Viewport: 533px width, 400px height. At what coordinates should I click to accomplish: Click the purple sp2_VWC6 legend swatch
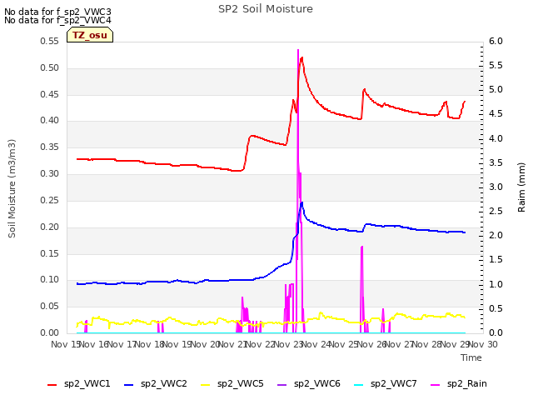tap(281, 385)
